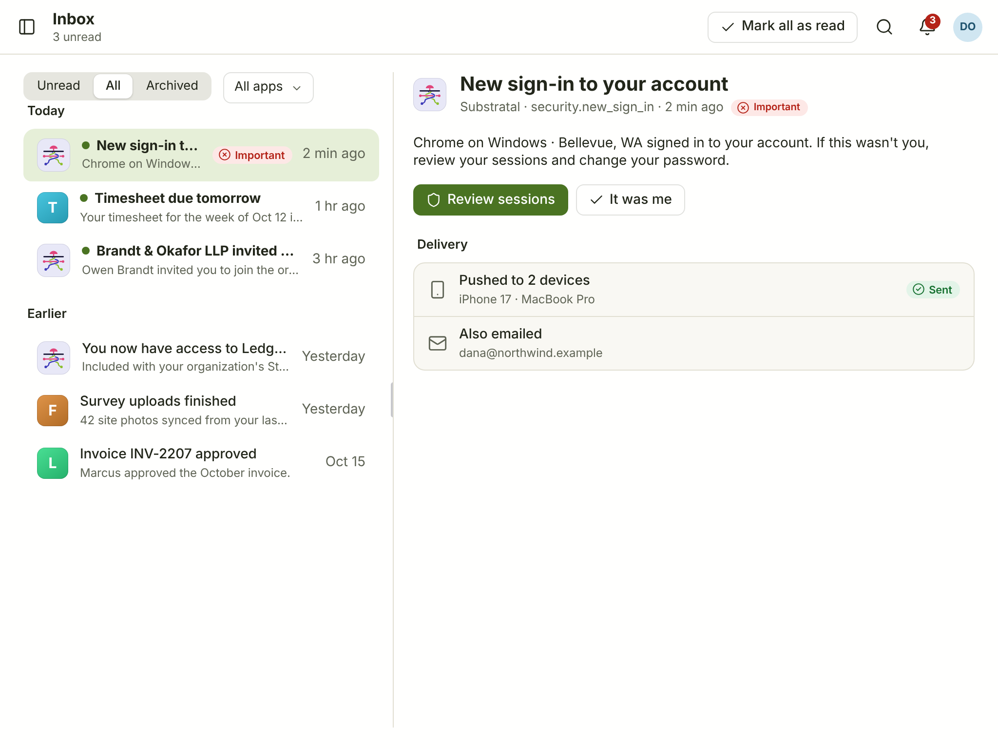Open Invoice INV-2207 approved notification
This screenshot has height=749, width=998.
(201, 463)
